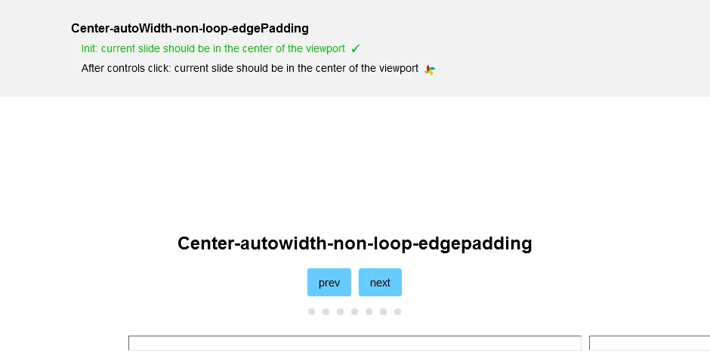Select the first pagination dot

[311, 311]
